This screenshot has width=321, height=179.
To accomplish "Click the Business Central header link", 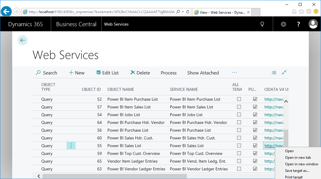I will tap(76, 24).
